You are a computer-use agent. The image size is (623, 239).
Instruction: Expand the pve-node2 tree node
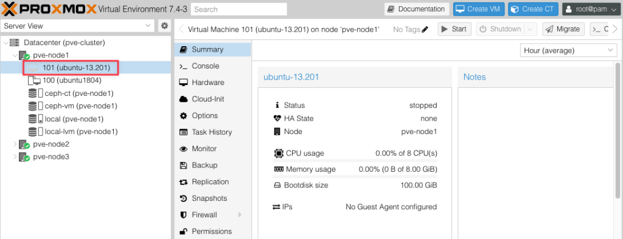(x=15, y=144)
